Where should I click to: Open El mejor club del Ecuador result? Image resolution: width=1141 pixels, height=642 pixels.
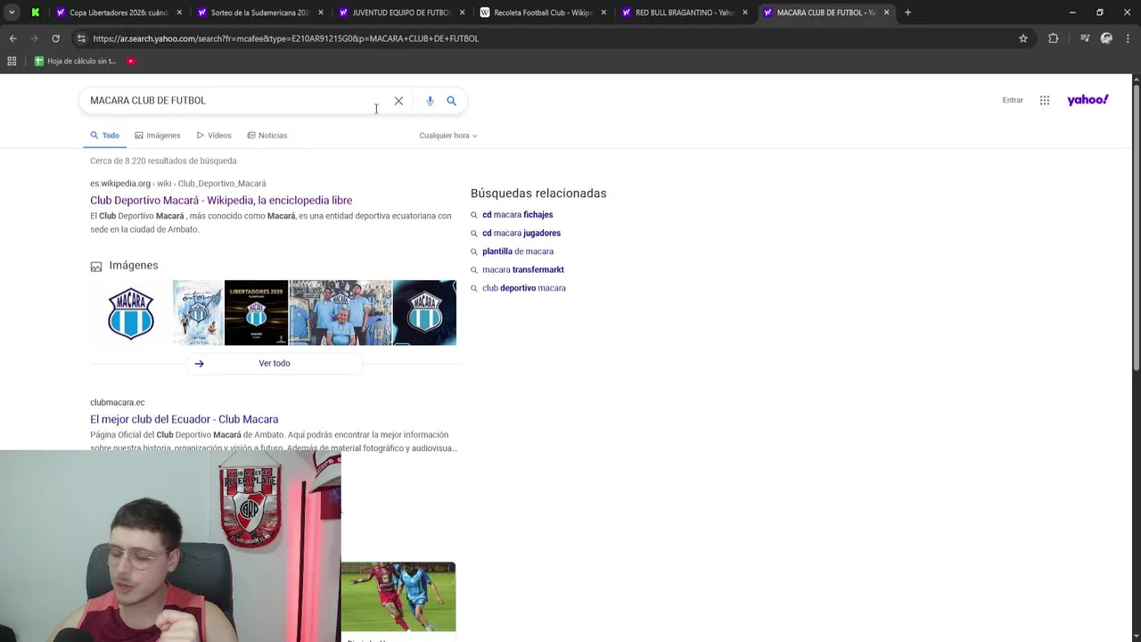tap(184, 419)
